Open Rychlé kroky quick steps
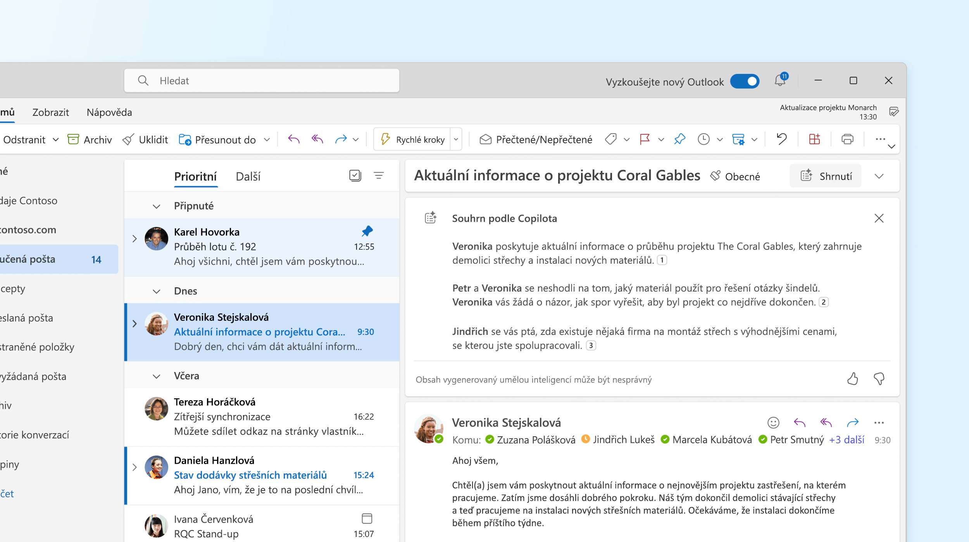 [412, 139]
